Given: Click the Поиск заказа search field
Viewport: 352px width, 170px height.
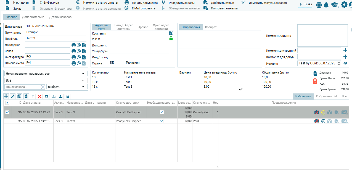Looking at the screenshot, I should (22, 87).
